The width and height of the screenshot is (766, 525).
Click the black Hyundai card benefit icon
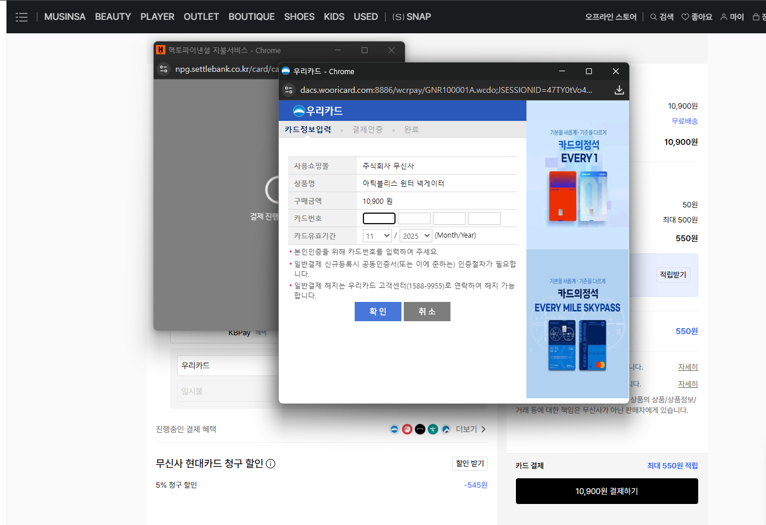point(420,429)
